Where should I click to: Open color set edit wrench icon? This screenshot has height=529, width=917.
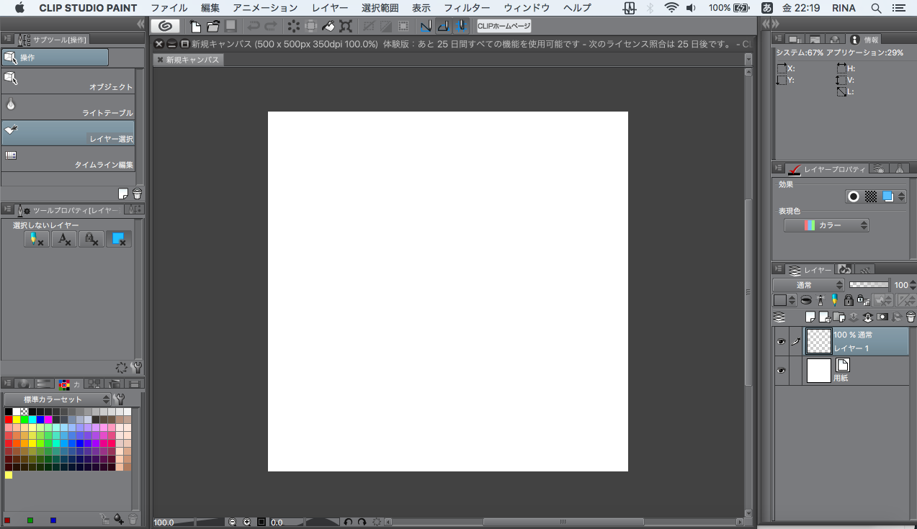[x=120, y=399]
